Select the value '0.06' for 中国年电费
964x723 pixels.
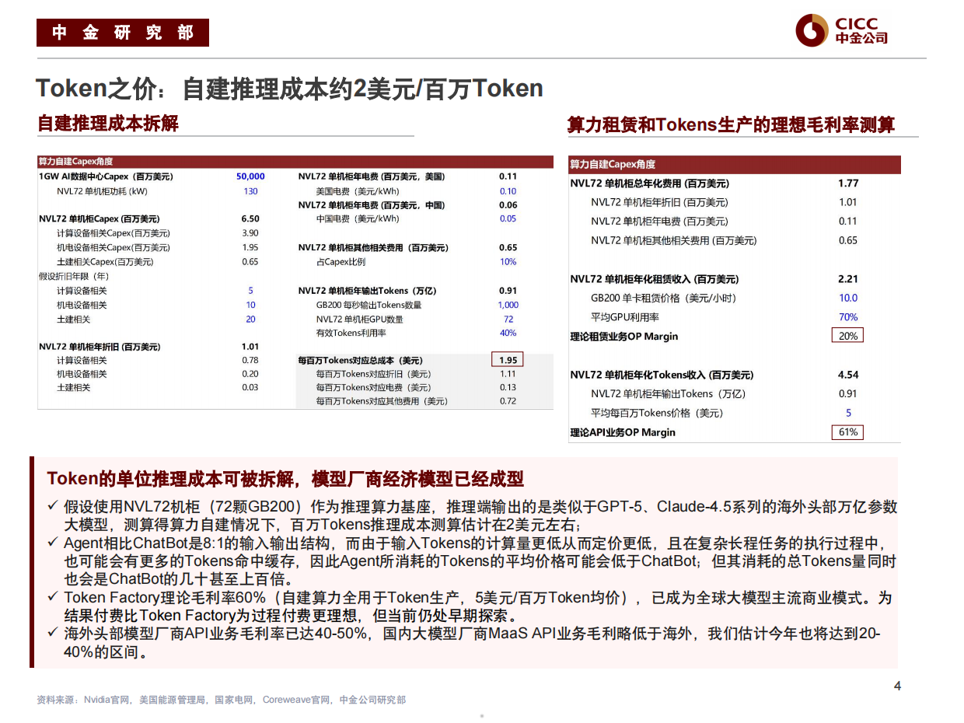click(508, 205)
